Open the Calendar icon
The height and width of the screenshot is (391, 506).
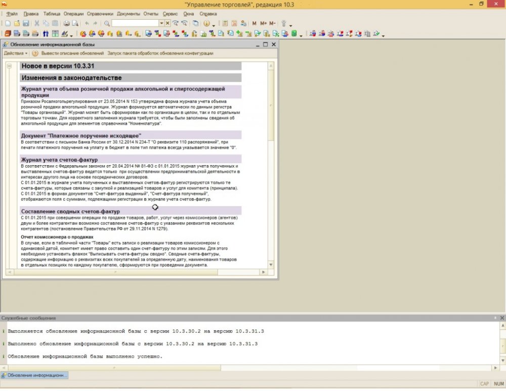coord(234,23)
